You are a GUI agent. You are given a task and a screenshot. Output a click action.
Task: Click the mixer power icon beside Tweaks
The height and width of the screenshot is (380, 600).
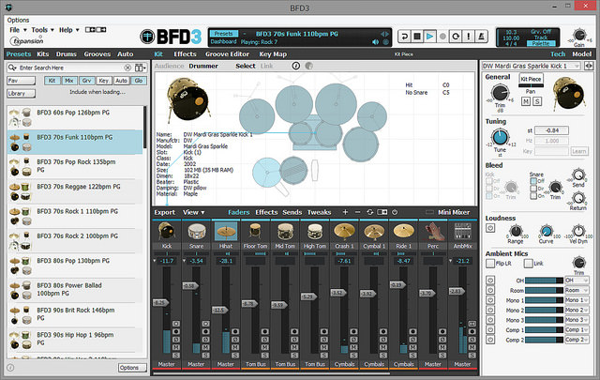tap(395, 212)
